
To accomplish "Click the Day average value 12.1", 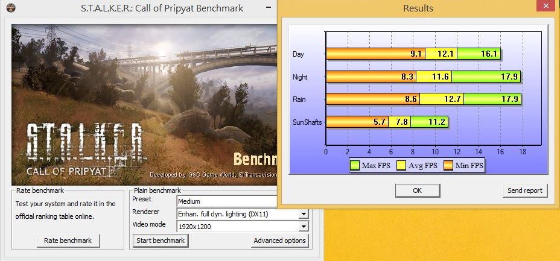I will click(x=446, y=54).
